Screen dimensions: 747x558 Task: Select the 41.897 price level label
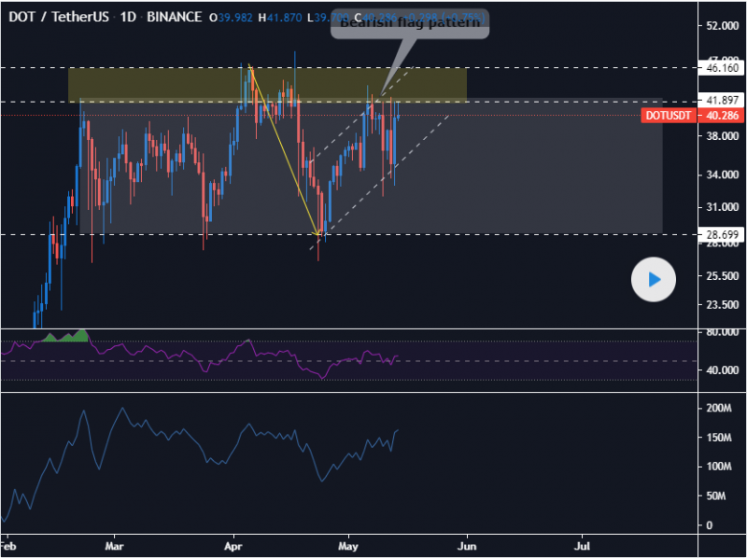(723, 101)
